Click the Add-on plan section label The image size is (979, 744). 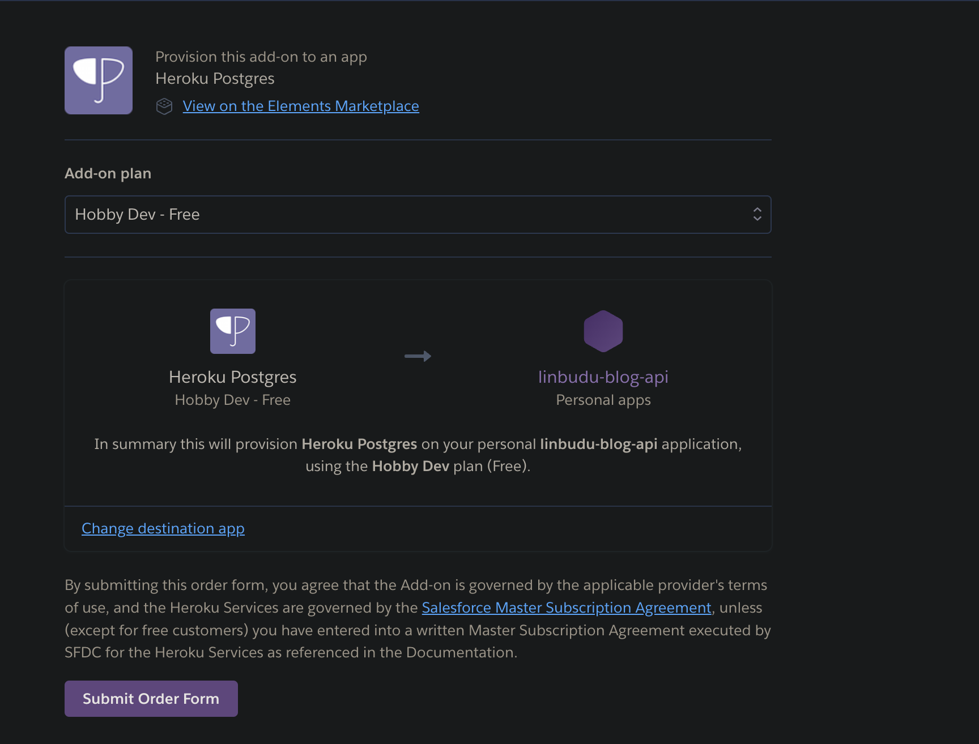click(x=108, y=173)
